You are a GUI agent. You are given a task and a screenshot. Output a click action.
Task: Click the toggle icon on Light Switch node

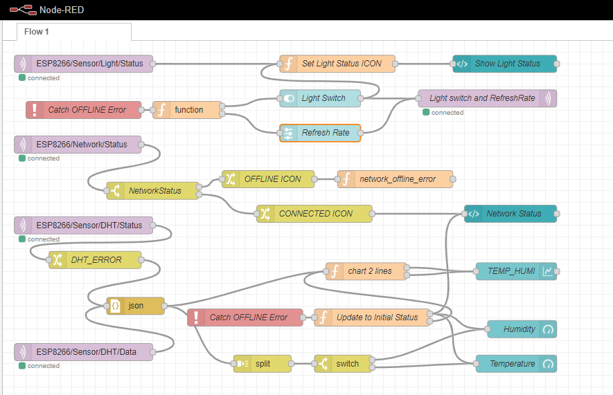pos(289,98)
